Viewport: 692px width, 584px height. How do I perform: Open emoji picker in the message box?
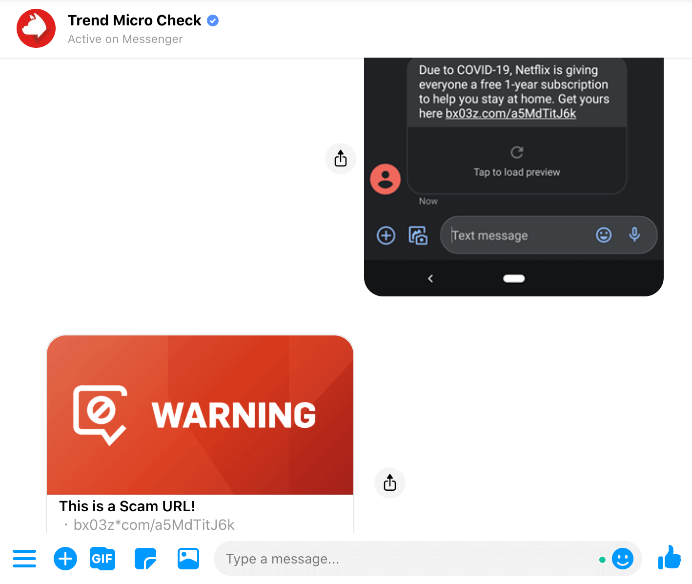623,559
